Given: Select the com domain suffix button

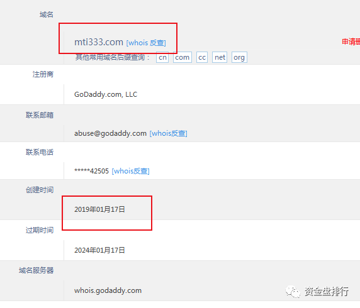Looking at the screenshot, I should point(183,57).
